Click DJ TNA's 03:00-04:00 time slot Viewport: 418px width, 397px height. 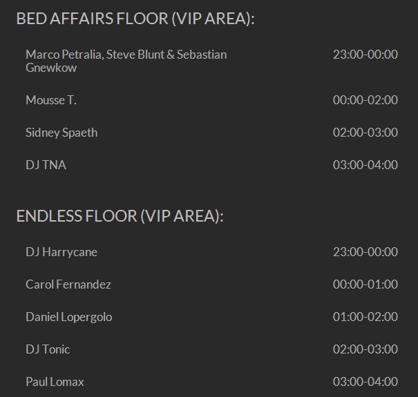pos(365,165)
